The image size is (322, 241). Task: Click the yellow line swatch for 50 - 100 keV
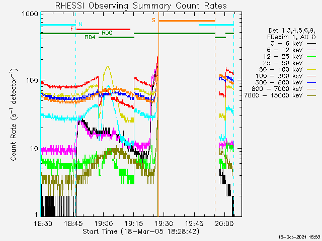(311, 70)
